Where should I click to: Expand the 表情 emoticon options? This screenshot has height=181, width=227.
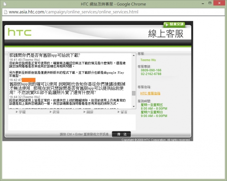(55, 112)
